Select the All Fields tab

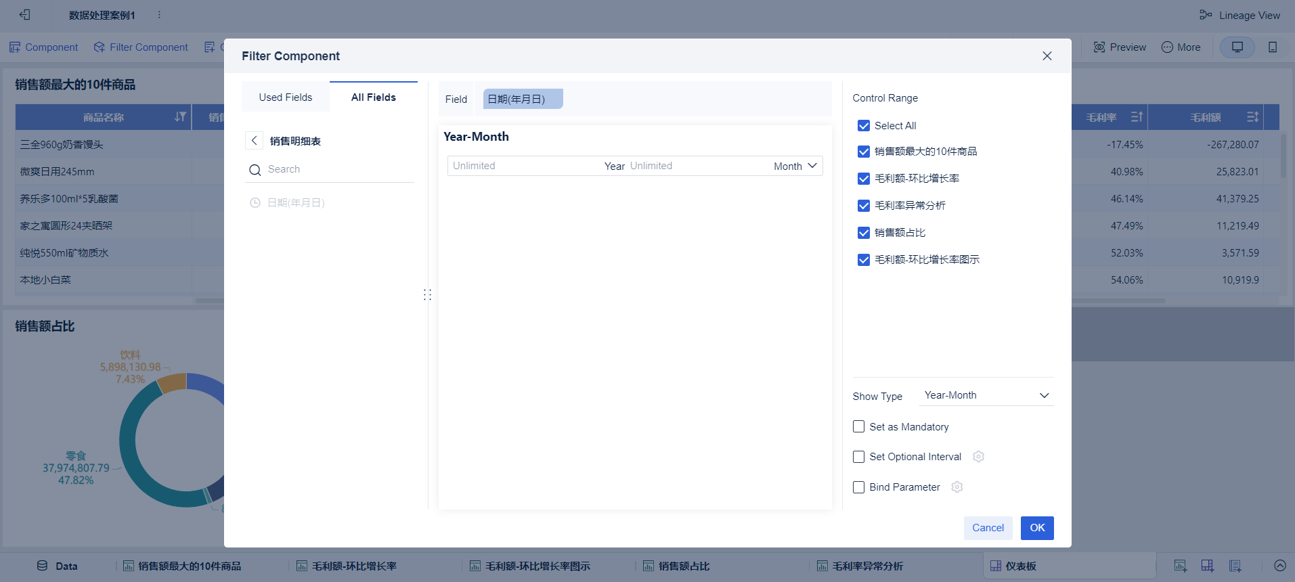coord(374,97)
